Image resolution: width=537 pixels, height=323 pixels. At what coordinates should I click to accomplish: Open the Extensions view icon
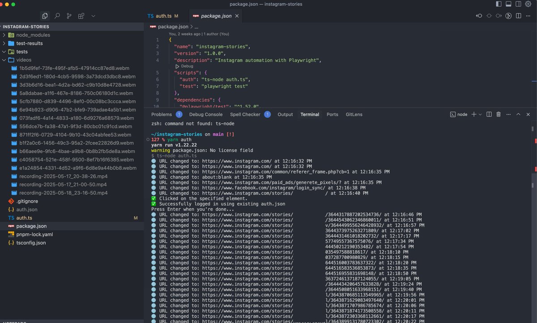(81, 16)
